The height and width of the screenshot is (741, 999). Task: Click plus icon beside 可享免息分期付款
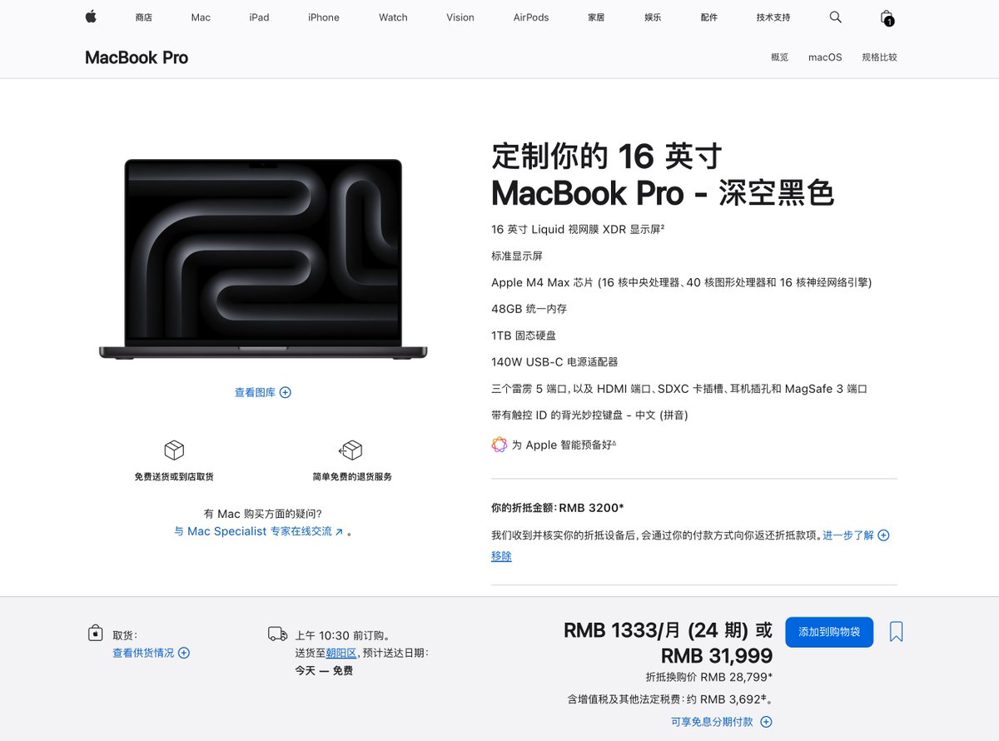tap(767, 722)
